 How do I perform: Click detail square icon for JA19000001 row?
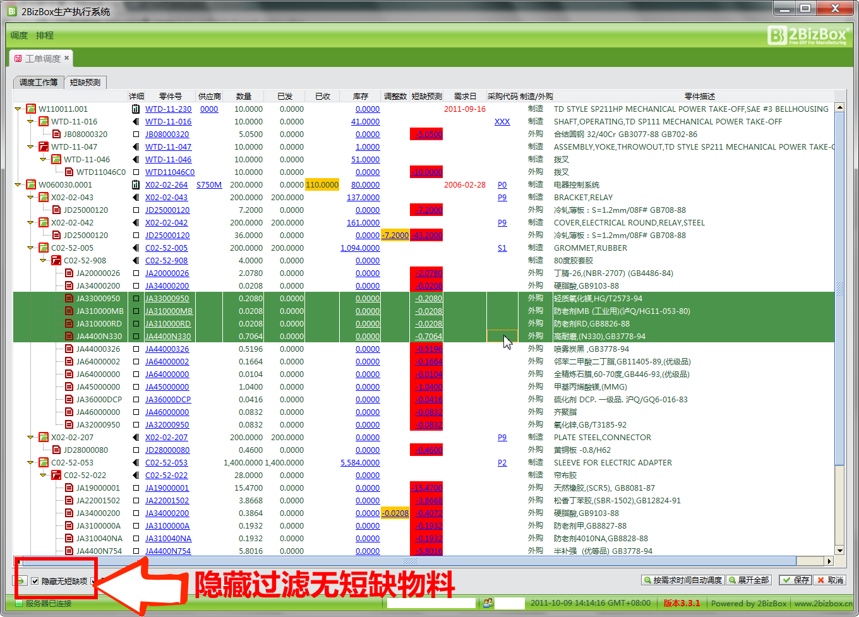tap(136, 488)
